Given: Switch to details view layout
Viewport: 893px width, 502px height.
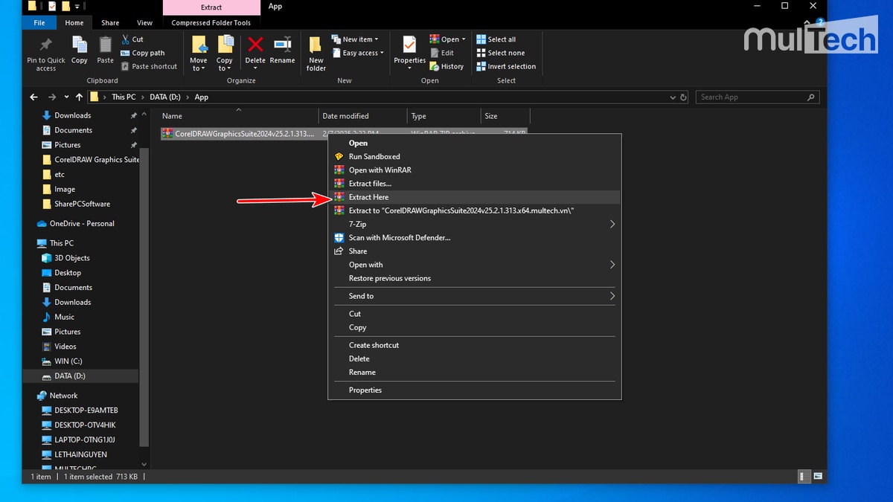Looking at the screenshot, I should click(804, 476).
